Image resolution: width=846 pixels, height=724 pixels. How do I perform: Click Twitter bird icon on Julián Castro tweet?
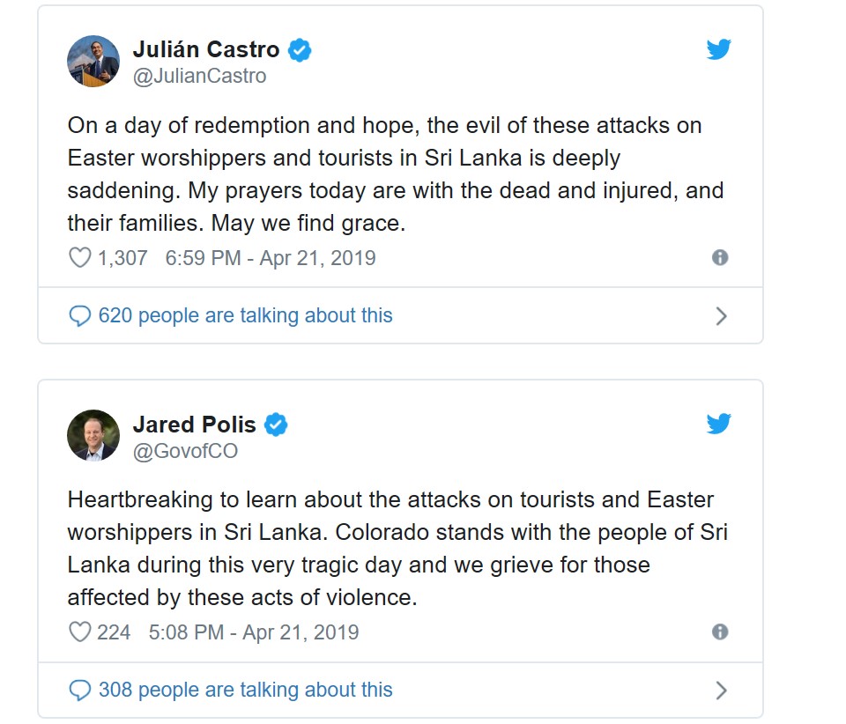pos(719,50)
